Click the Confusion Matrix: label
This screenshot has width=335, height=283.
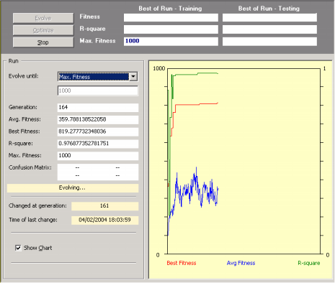[x=30, y=167]
